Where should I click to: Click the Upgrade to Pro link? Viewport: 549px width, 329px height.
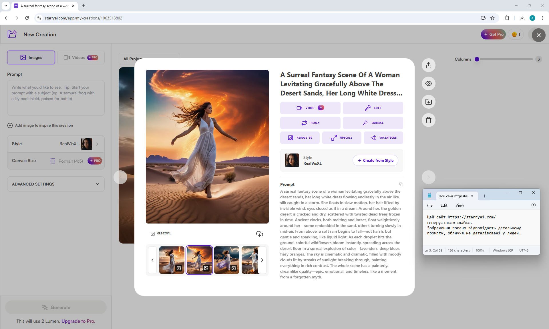click(78, 321)
